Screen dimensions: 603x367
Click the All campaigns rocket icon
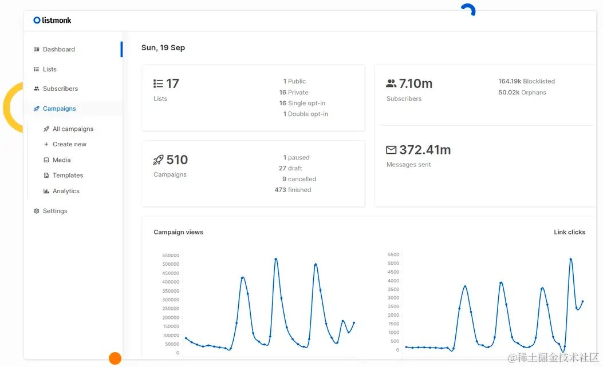pos(46,129)
